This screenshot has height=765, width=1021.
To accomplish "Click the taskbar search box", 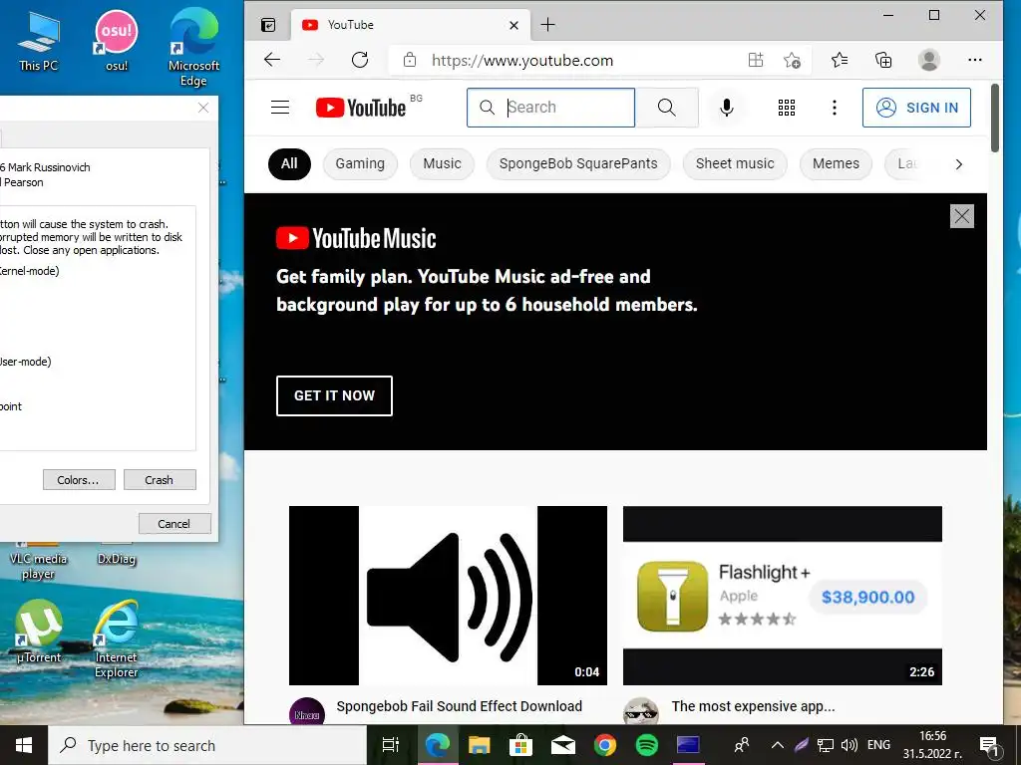I will pyautogui.click(x=207, y=745).
